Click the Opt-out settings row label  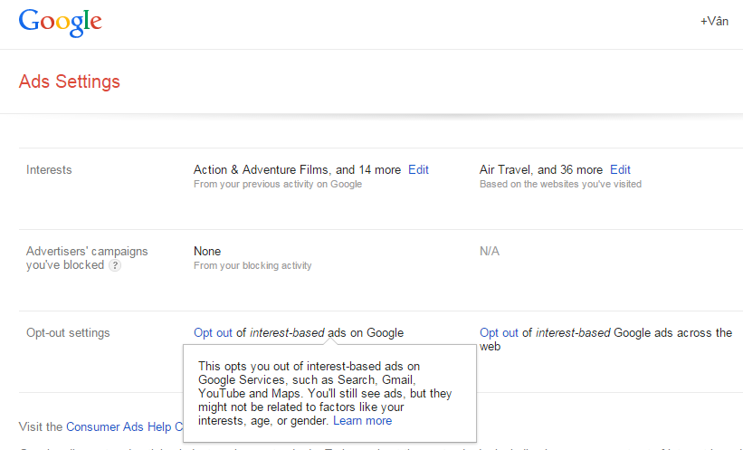(68, 332)
